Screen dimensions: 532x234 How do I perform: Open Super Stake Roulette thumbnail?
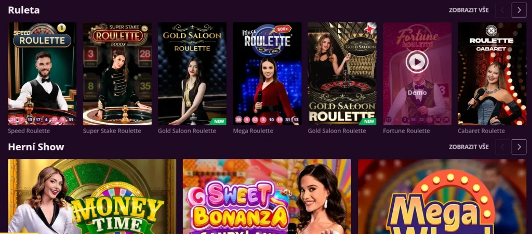click(x=117, y=74)
